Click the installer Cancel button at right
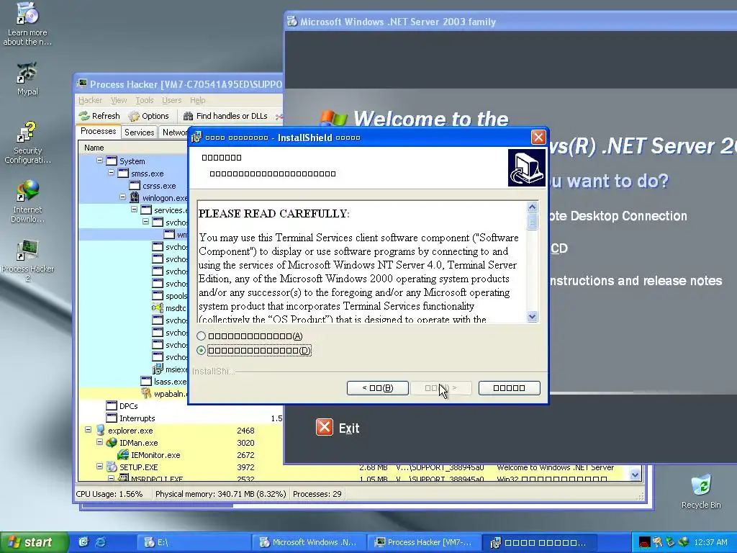 pos(509,388)
